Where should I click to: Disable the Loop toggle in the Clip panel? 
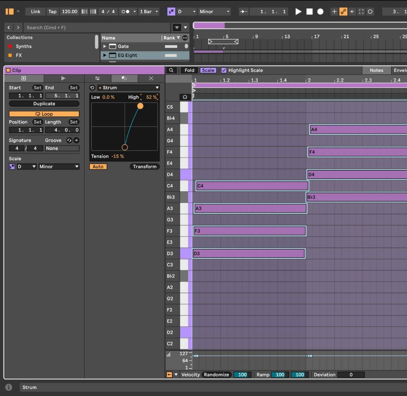(x=44, y=114)
